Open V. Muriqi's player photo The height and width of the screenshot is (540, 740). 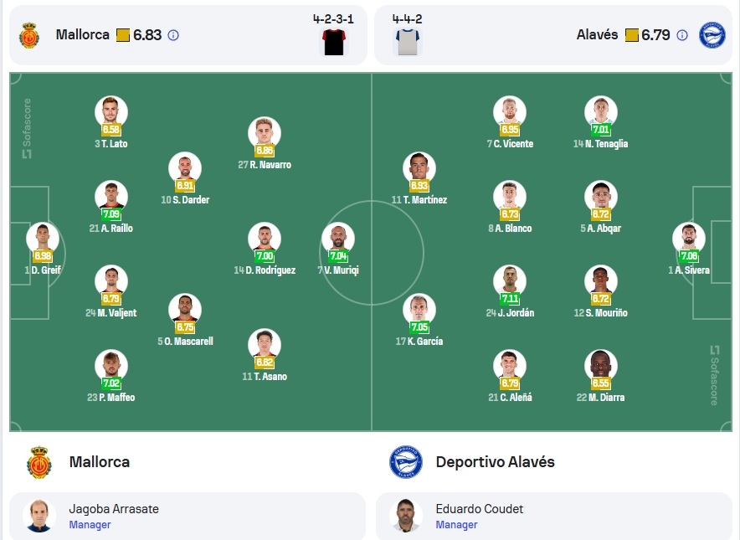[x=338, y=238]
